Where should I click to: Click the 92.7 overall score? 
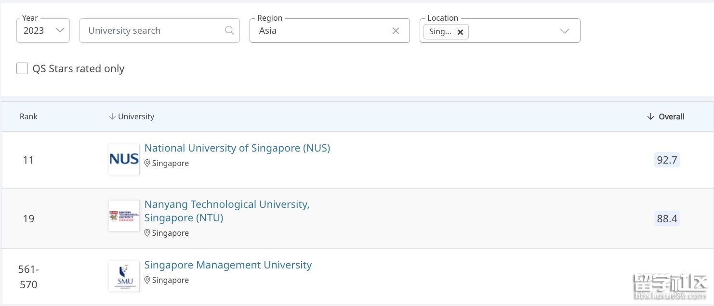(x=667, y=160)
